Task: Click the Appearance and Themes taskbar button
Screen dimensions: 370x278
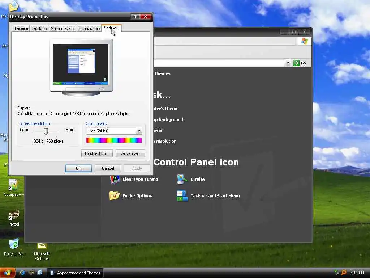Action: point(75,273)
